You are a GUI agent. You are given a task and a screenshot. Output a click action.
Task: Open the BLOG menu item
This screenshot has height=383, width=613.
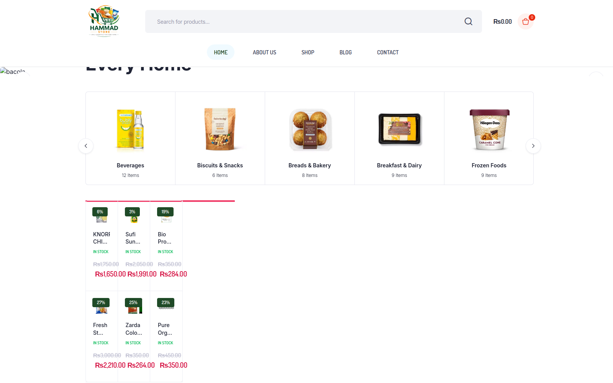(346, 52)
